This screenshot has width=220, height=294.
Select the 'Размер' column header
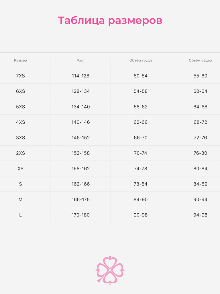tap(21, 61)
